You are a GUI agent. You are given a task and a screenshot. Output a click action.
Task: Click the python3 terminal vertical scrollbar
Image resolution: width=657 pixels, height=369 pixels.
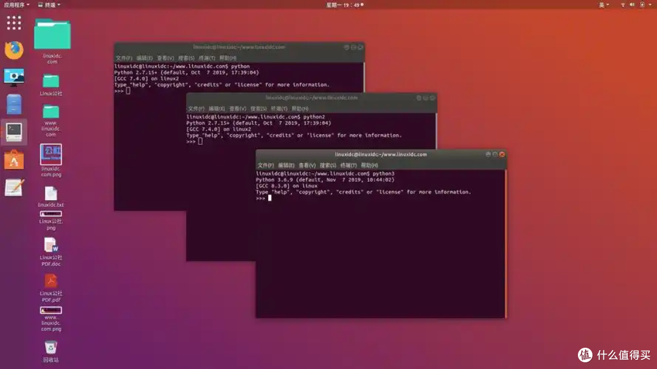(506, 243)
